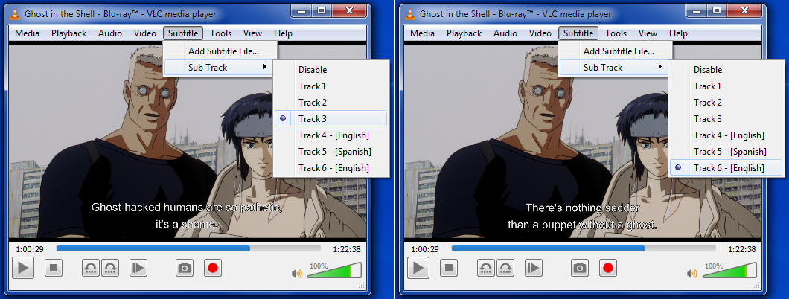Select Track 4 - [English] in left window
This screenshot has width=789, height=299.
pos(331,135)
